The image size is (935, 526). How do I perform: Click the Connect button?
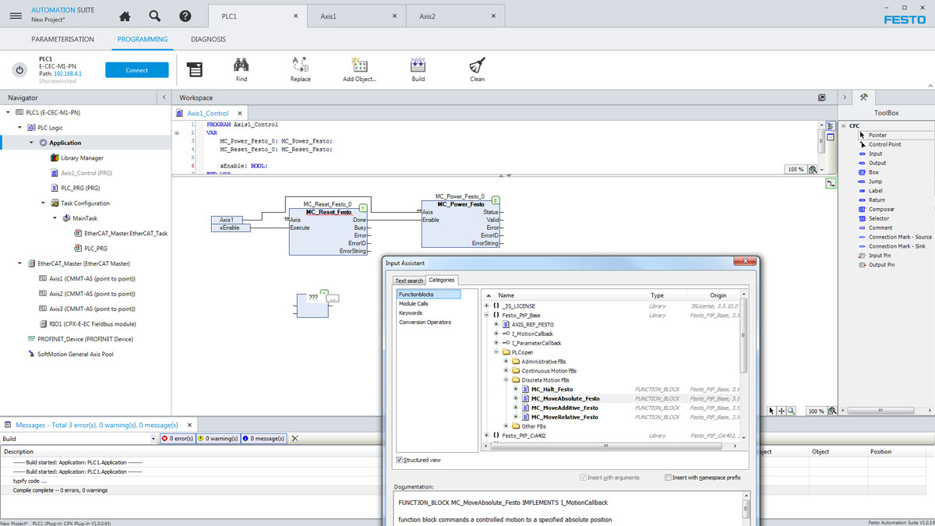(136, 69)
